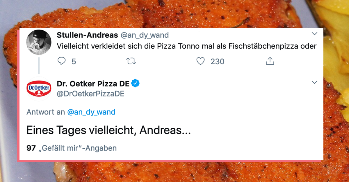Open the Stullen-Andreas display name
The height and width of the screenshot is (182, 349).
87,35
